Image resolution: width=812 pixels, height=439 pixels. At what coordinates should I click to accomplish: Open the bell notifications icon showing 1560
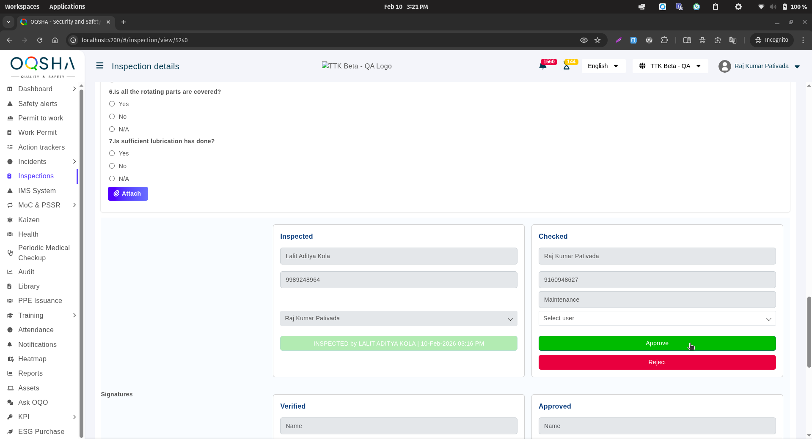coord(543,66)
